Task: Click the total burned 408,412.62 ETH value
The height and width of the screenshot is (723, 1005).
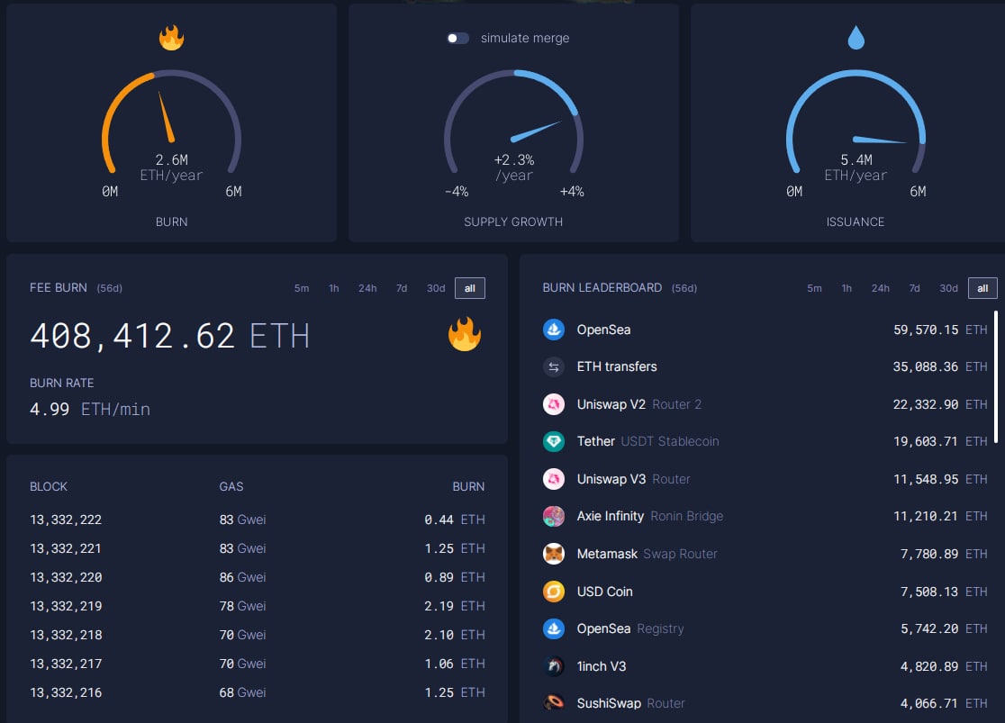Action: [170, 336]
